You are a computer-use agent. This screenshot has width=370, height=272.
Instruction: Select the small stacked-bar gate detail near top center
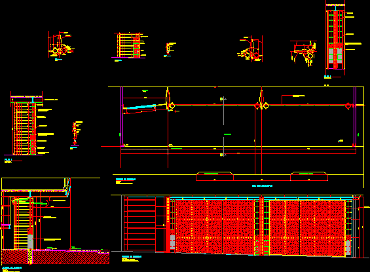tap(129, 45)
